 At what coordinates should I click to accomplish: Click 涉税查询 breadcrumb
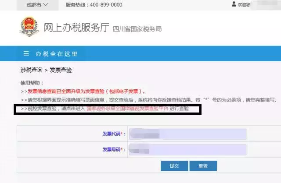tap(31, 70)
